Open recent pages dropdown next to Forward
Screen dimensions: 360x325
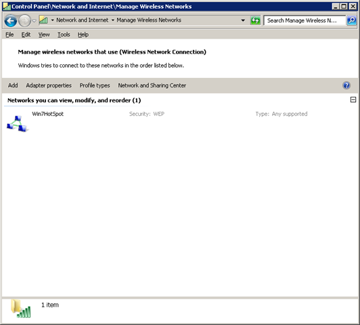(34, 21)
